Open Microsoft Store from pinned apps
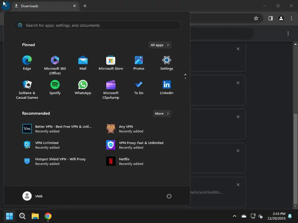The height and width of the screenshot is (223, 298). click(x=111, y=63)
